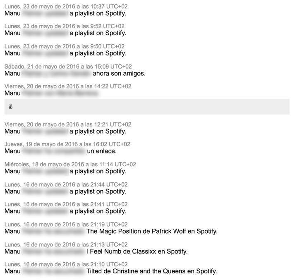Open playlist entry from Miércoles 18 de mayo
The height and width of the screenshot is (280, 302).
click(65, 171)
